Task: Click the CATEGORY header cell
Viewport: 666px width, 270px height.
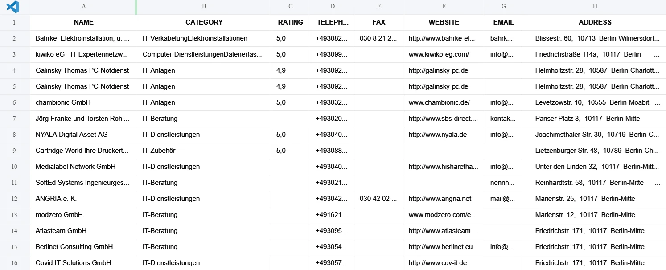Action: pyautogui.click(x=204, y=22)
